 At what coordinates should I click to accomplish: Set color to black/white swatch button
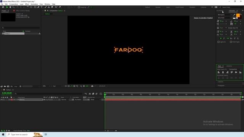coord(234,18)
